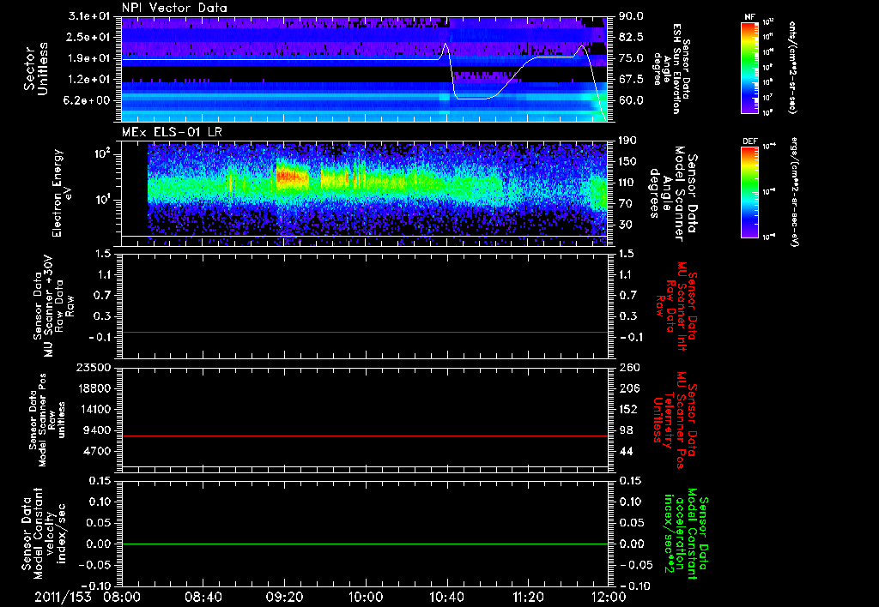Click the "2011/153" date label

click(63, 597)
